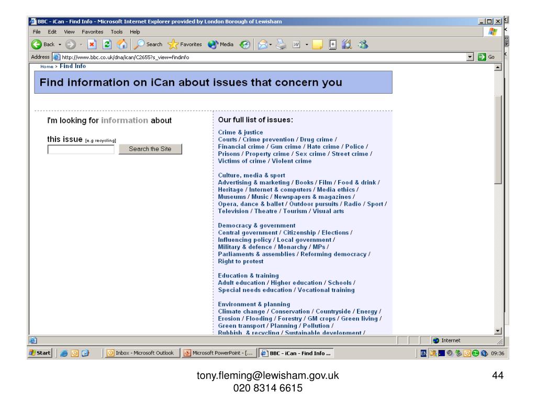Click the issue search text field
This screenshot has width=536, height=402.
click(x=81, y=149)
